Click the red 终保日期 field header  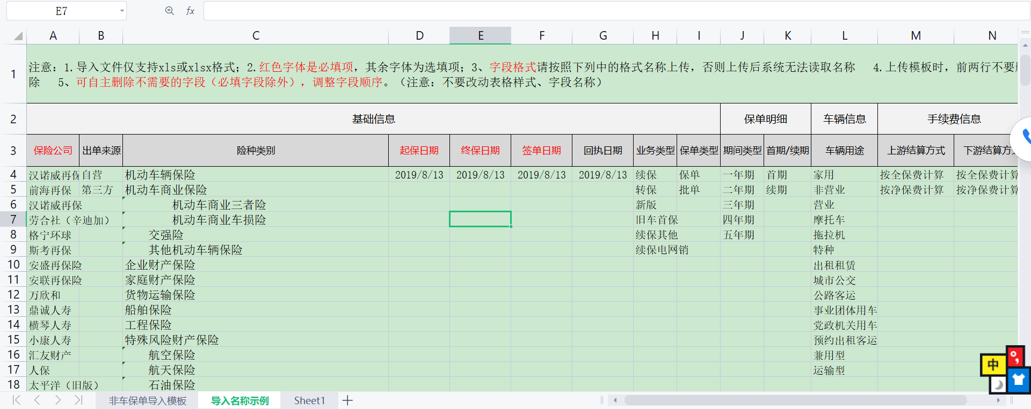(x=481, y=151)
